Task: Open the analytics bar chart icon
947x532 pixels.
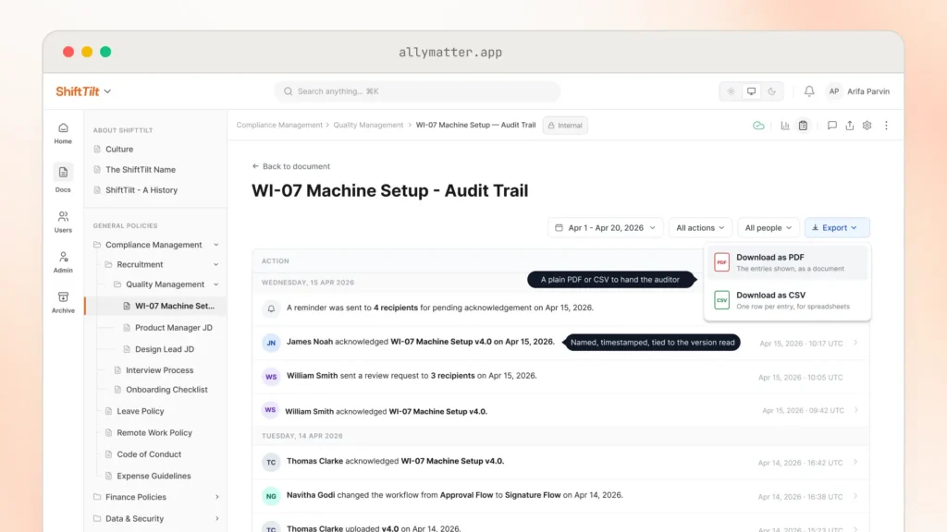Action: [x=785, y=126]
